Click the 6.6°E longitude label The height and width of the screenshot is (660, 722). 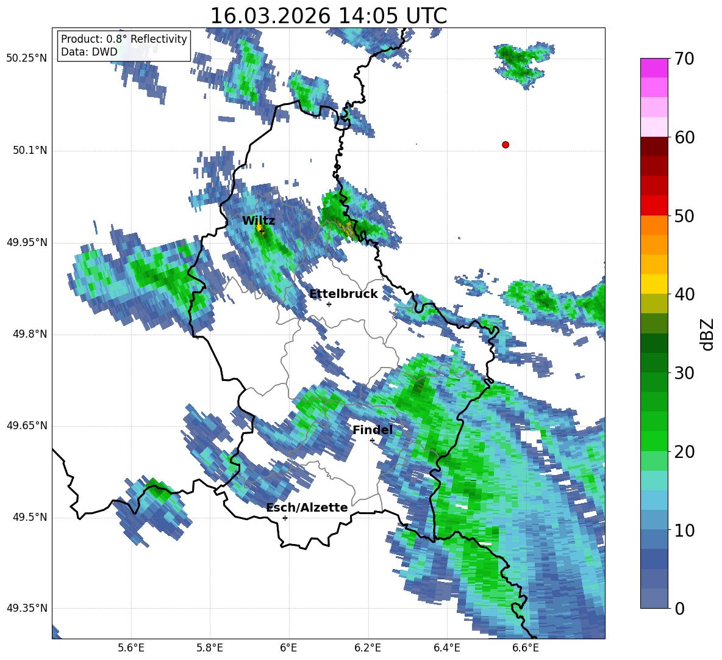point(526,648)
